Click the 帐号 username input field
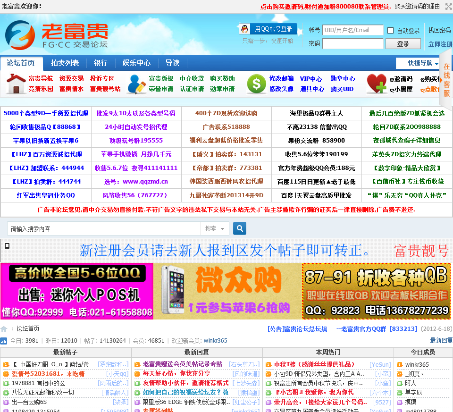The width and height of the screenshot is (453, 412). tap(353, 30)
